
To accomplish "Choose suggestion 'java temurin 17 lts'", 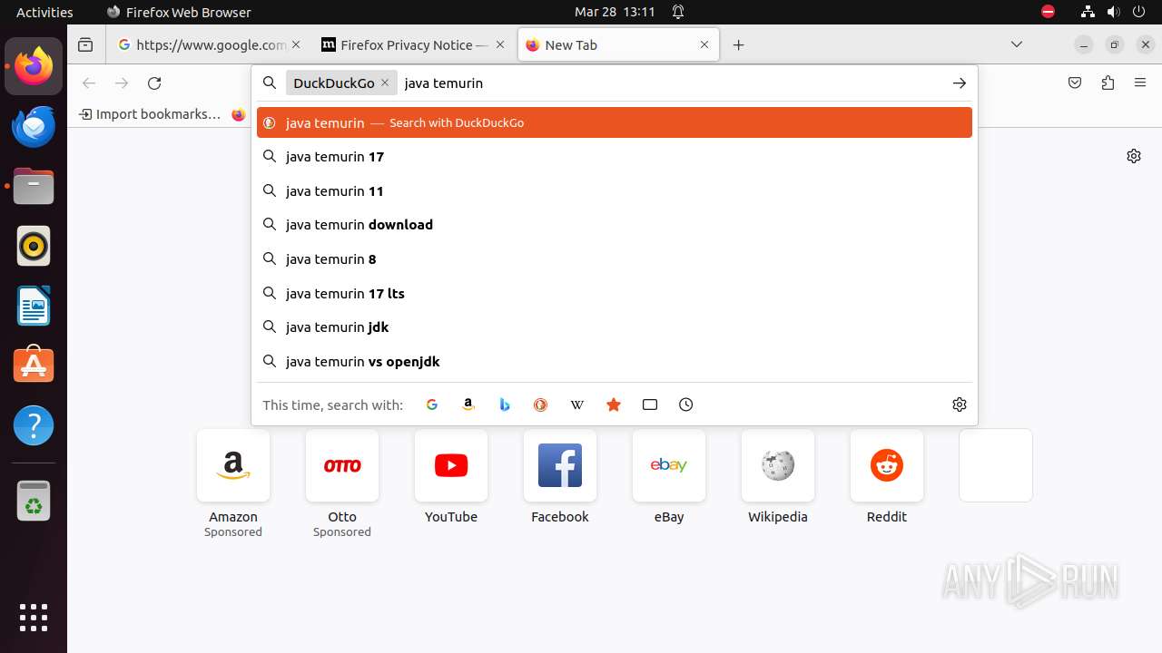I will click(615, 294).
